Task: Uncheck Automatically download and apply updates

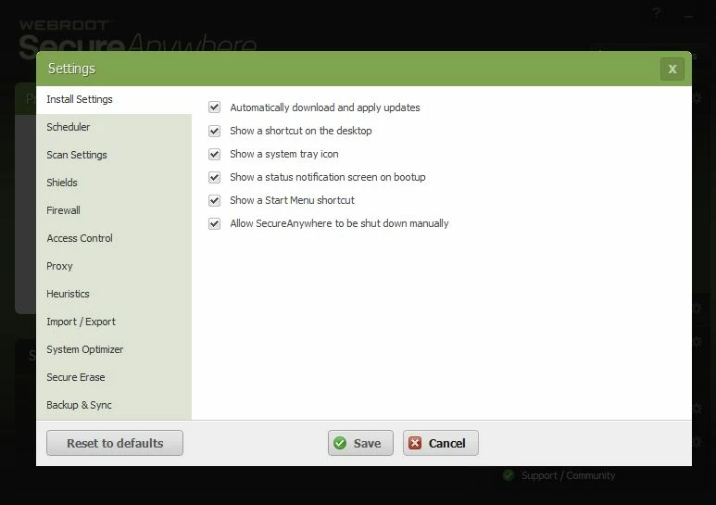Action: pyautogui.click(x=214, y=107)
